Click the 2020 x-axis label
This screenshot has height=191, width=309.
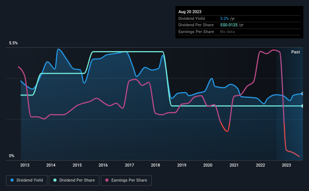point(208,165)
